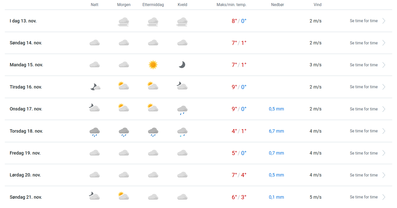Click the Torsdag night rain icon
Screen dimensions: 397x208
click(x=95, y=132)
